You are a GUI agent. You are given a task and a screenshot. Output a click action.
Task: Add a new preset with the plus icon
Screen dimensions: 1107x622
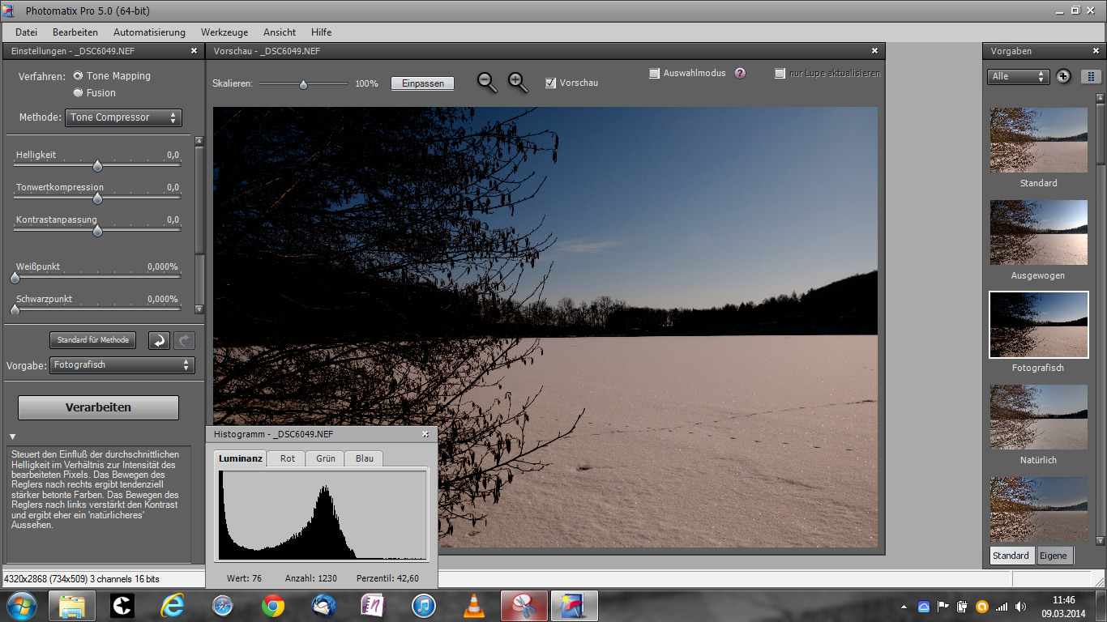pos(1064,76)
